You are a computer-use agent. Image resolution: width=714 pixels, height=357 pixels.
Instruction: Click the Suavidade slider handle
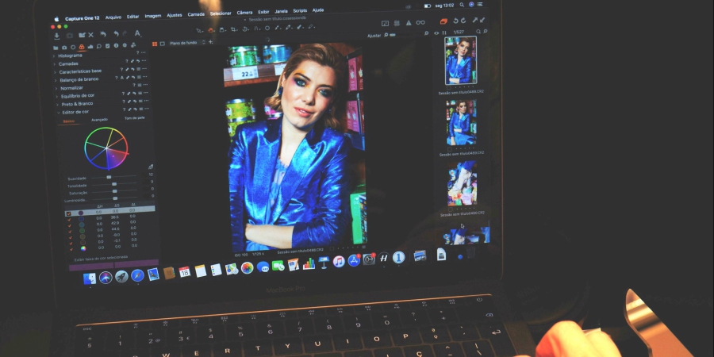(109, 177)
